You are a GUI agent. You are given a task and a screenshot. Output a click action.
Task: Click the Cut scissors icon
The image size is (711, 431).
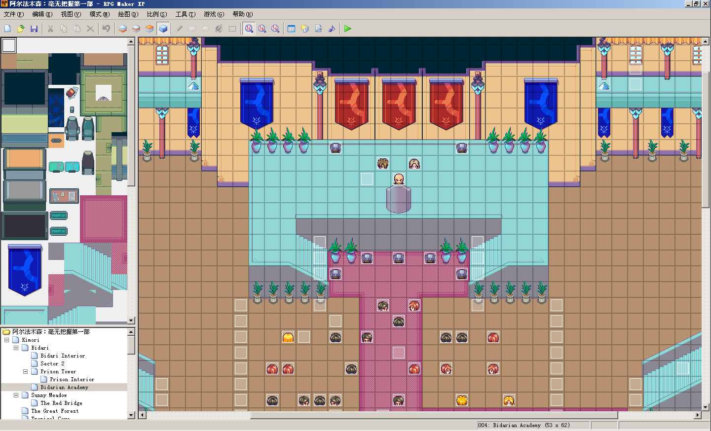50,29
